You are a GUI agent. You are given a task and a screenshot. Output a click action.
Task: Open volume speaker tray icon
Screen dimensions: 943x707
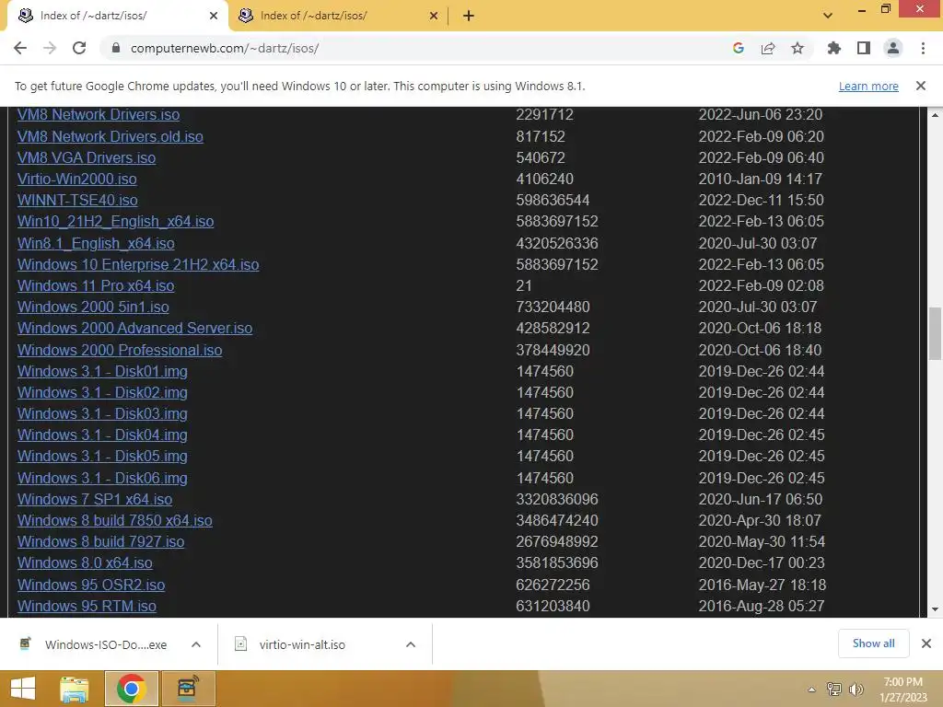pos(856,690)
